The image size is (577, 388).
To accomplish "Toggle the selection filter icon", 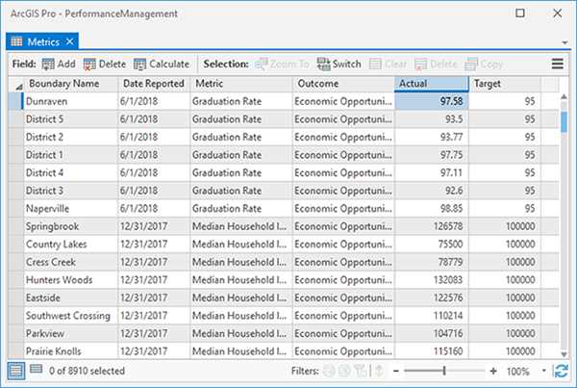I will click(361, 371).
